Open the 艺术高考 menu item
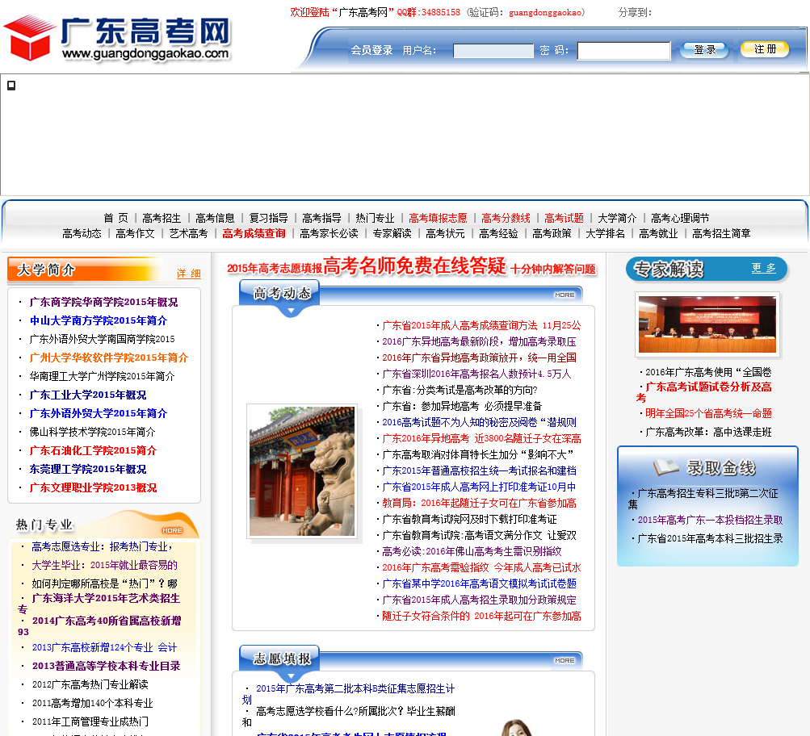The height and width of the screenshot is (736, 810). pos(188,233)
